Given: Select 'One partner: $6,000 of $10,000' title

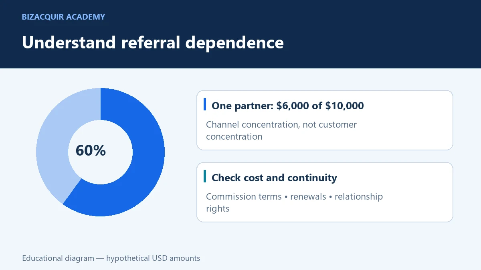Looking at the screenshot, I should (x=288, y=106).
